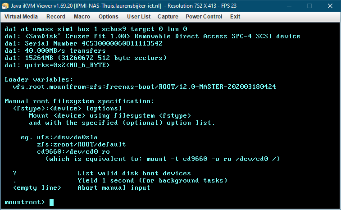Click the Exit menu item
This screenshot has height=210, width=341.
point(235,17)
